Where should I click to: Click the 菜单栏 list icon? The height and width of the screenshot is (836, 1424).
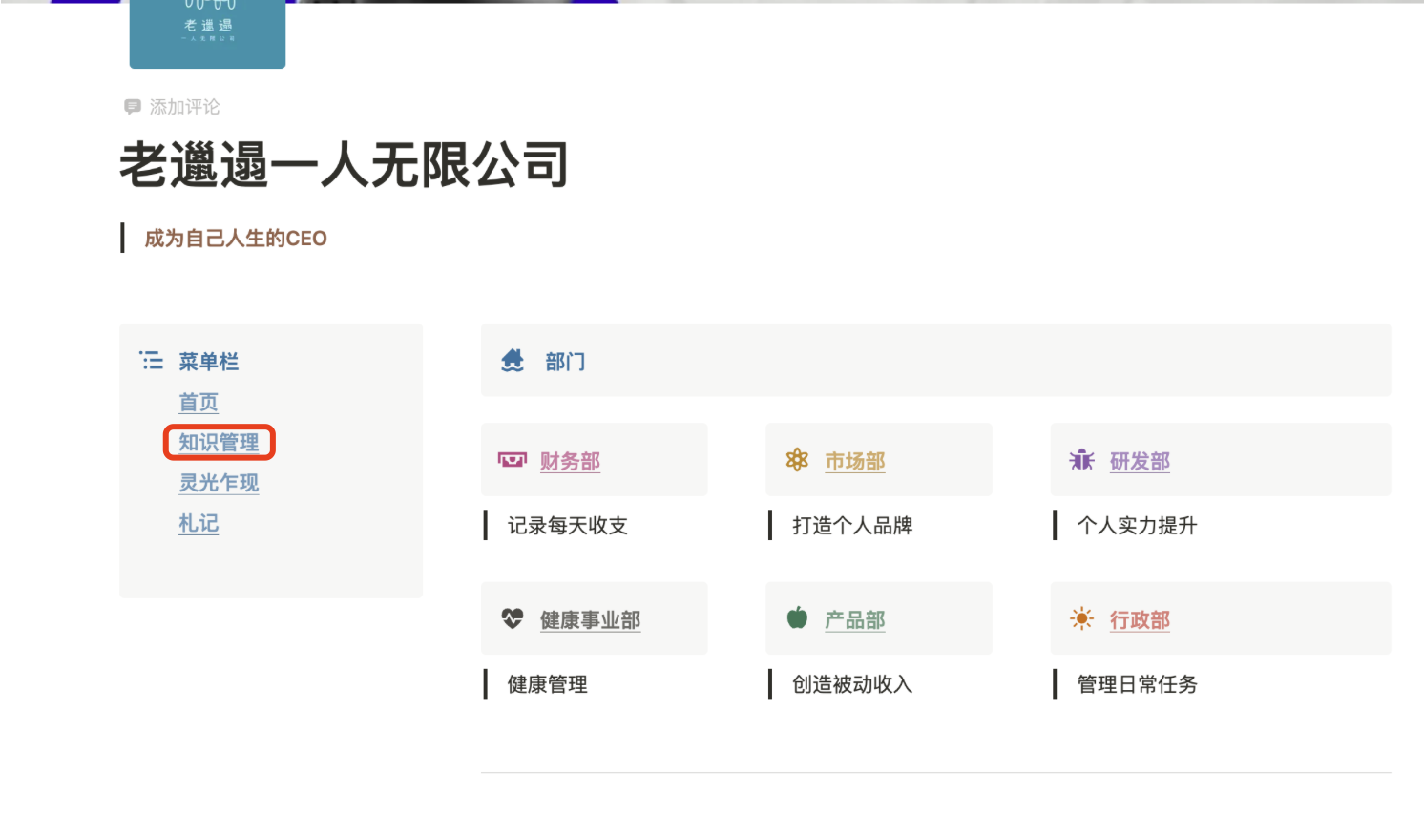click(152, 361)
